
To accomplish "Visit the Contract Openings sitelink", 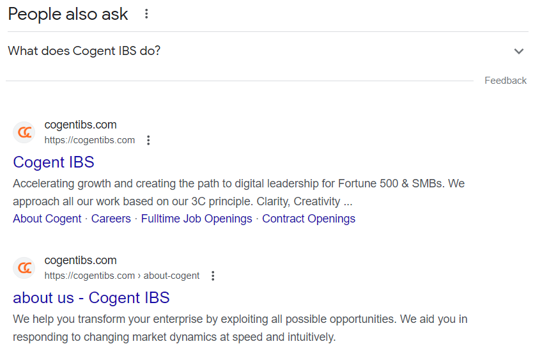I will (x=309, y=219).
